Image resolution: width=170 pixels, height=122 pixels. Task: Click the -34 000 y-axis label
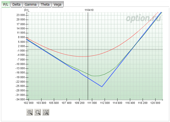coord(20,99)
